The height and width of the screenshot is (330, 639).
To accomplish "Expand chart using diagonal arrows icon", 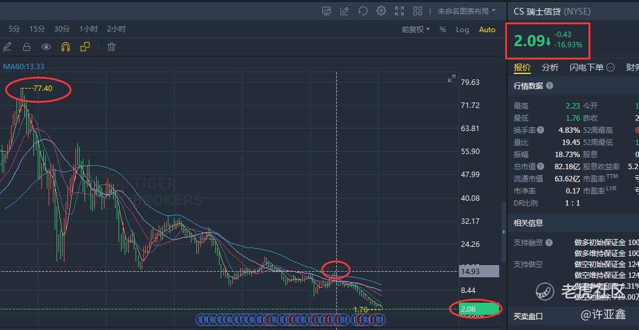I will click(452, 78).
